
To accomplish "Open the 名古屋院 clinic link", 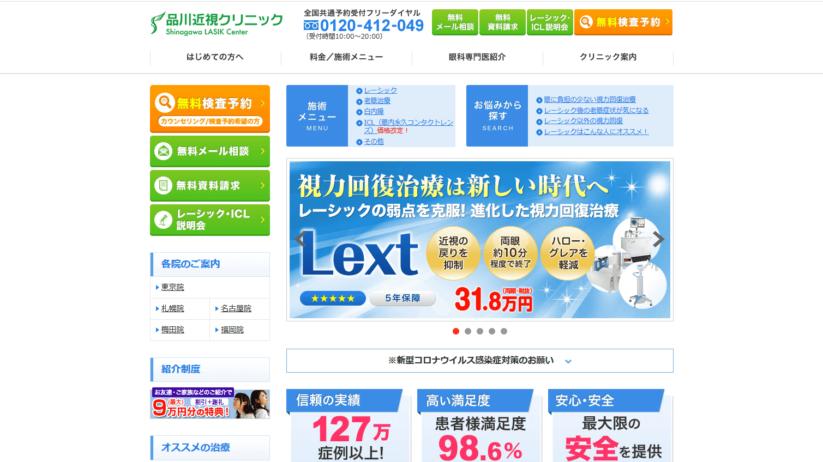I will (236, 308).
